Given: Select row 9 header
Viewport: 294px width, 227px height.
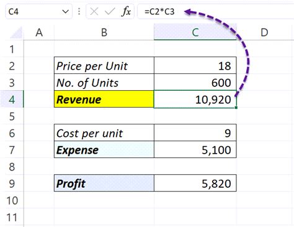Looking at the screenshot, I should pos(12,183).
